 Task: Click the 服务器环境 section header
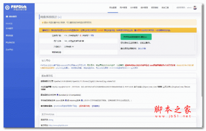[47, 76]
